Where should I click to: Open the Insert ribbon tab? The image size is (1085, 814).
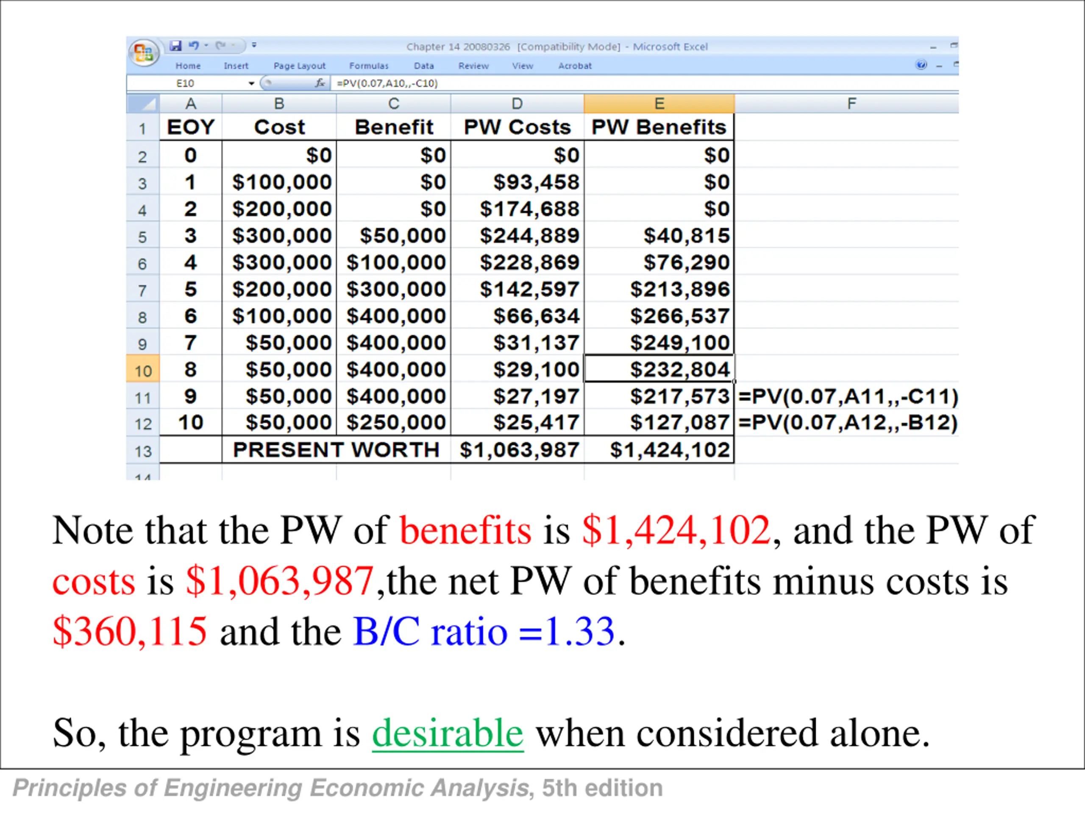[236, 66]
